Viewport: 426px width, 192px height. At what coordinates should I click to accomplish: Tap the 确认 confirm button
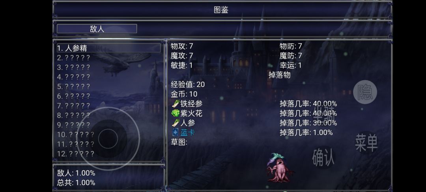click(323, 157)
